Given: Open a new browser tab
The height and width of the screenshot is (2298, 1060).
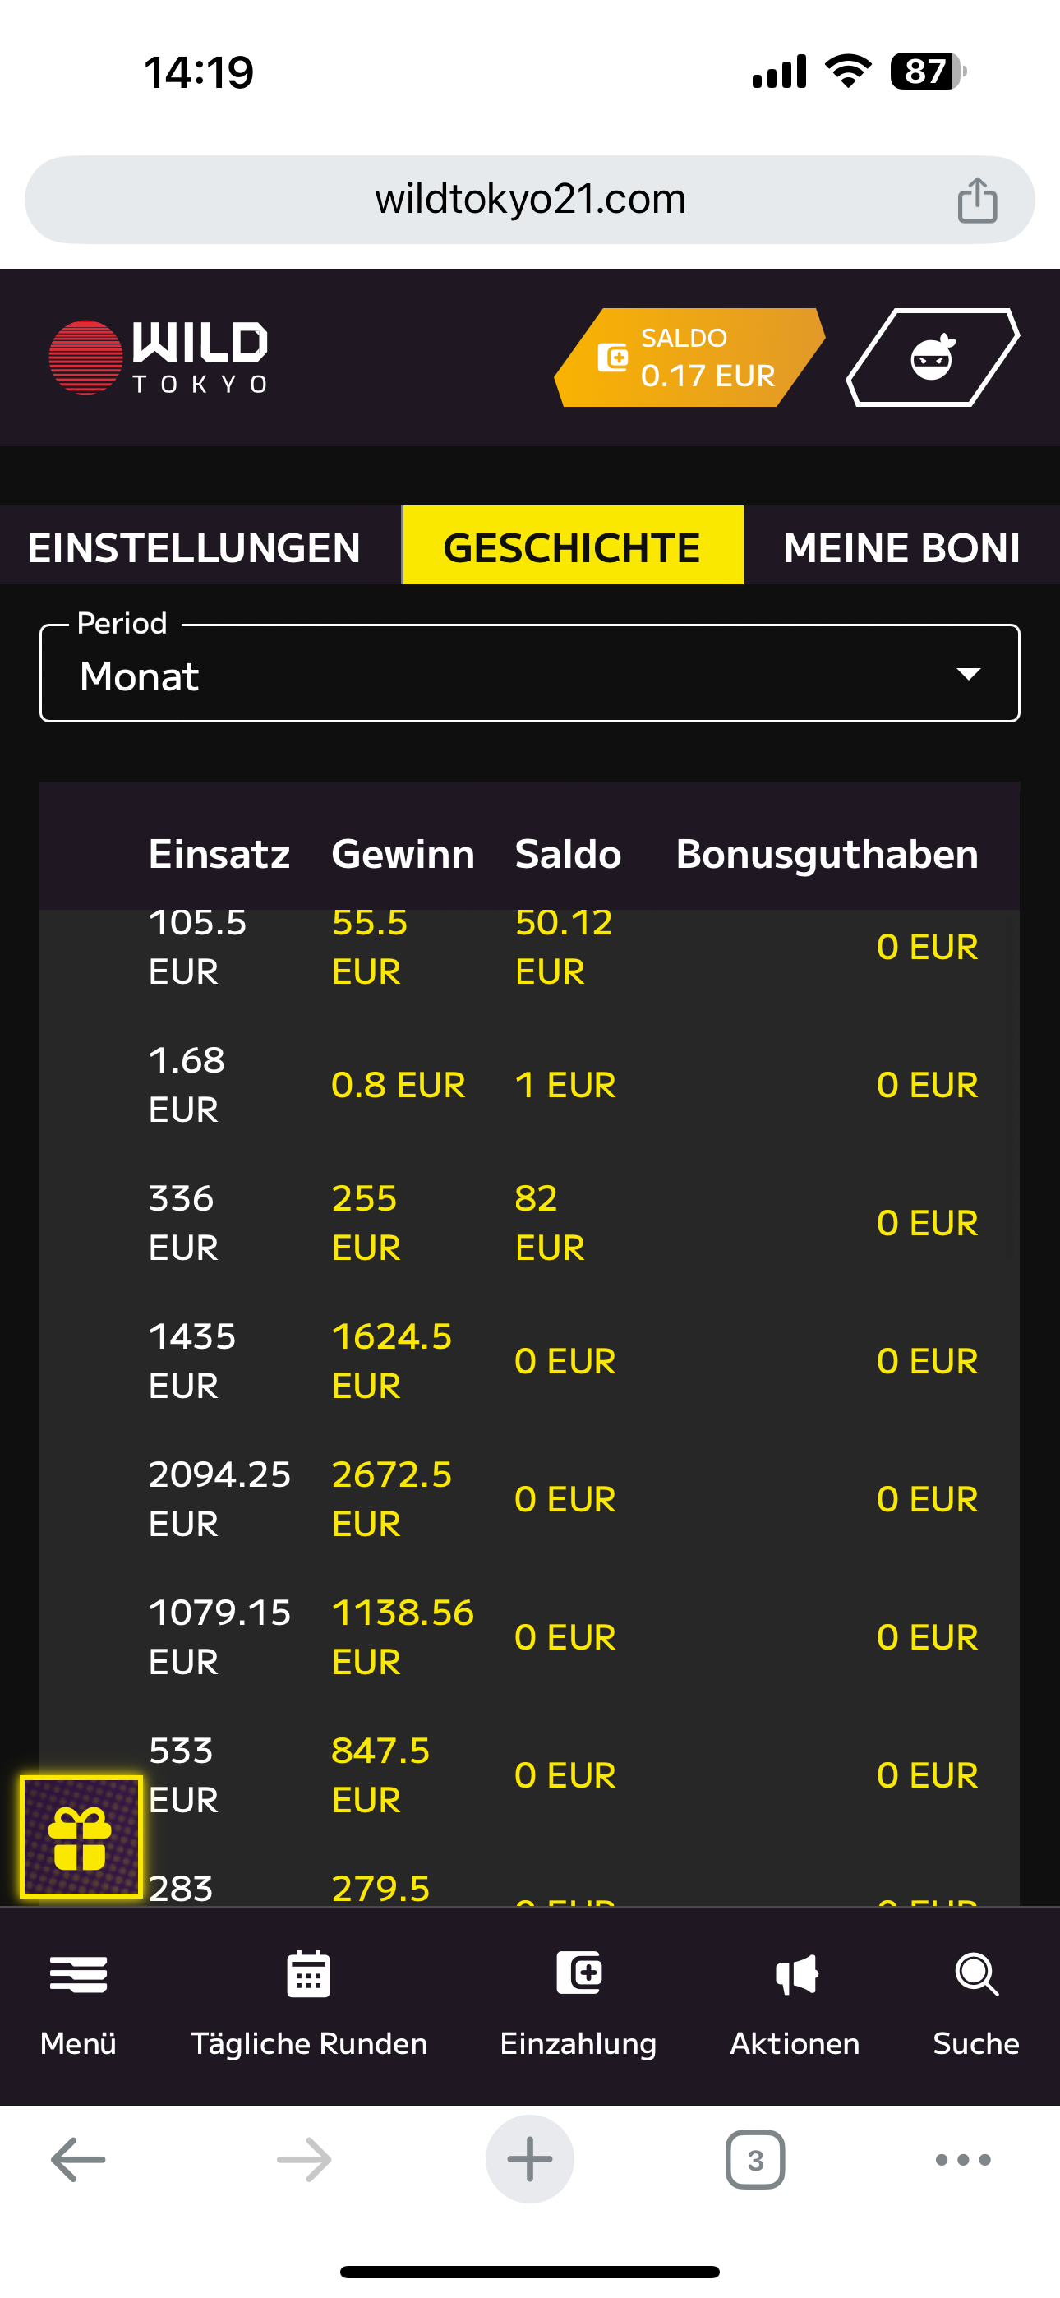Looking at the screenshot, I should (529, 2160).
